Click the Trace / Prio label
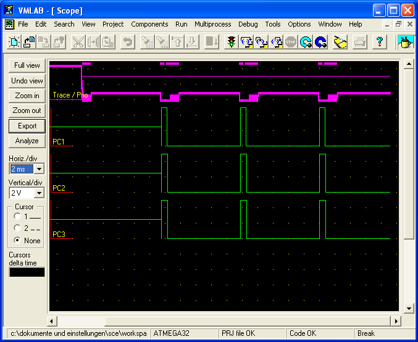The image size is (418, 342). click(x=70, y=95)
